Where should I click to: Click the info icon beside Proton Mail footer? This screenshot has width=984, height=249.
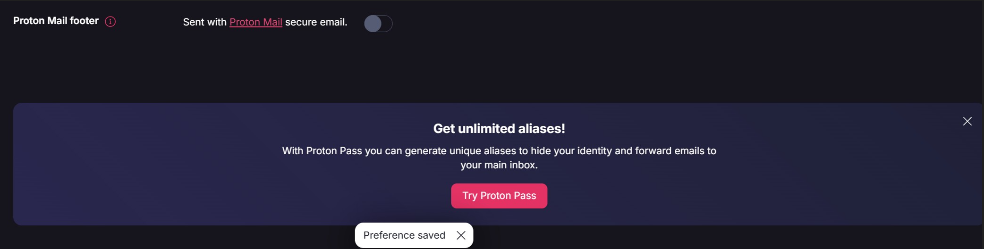110,22
